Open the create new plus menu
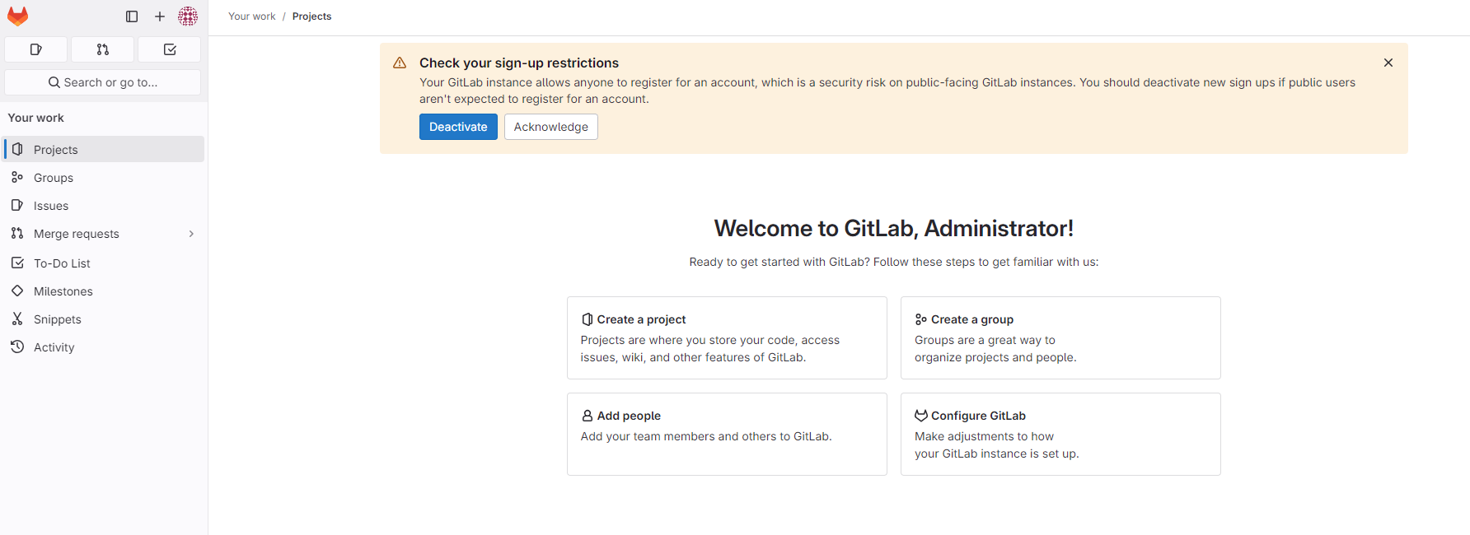This screenshot has height=535, width=1470. tap(160, 16)
